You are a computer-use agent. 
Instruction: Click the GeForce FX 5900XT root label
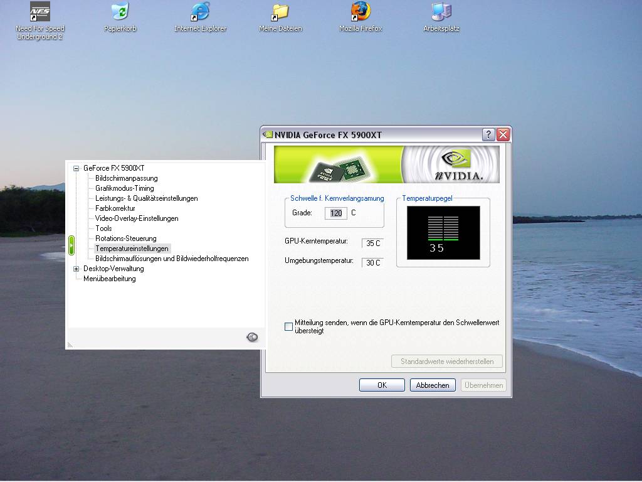click(114, 168)
